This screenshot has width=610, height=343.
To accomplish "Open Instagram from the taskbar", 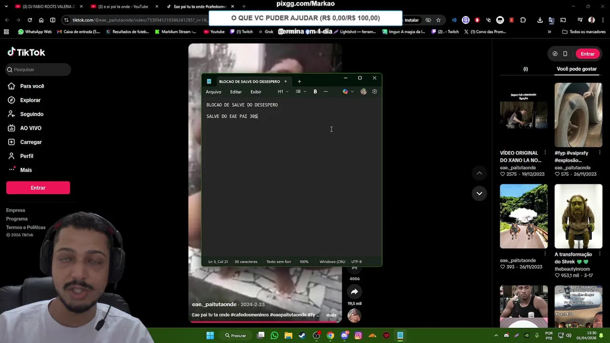I will click(x=358, y=335).
